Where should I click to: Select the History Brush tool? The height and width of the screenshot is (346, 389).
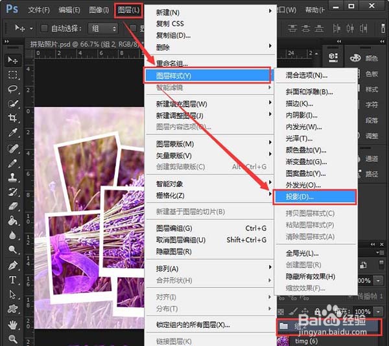click(12, 192)
